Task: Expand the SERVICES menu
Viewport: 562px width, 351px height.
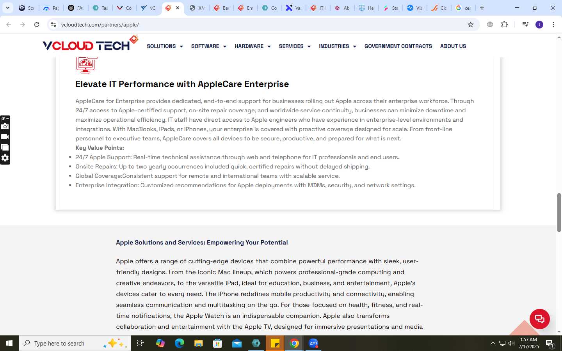Action: pyautogui.click(x=295, y=46)
